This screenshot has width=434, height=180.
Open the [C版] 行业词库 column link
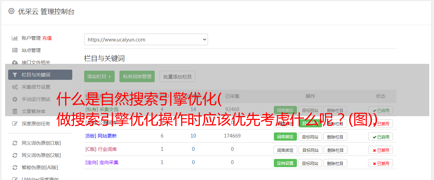click(x=101, y=149)
